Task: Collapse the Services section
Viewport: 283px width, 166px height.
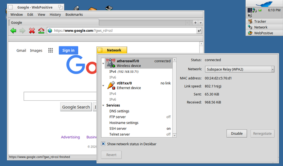Action: [103, 105]
